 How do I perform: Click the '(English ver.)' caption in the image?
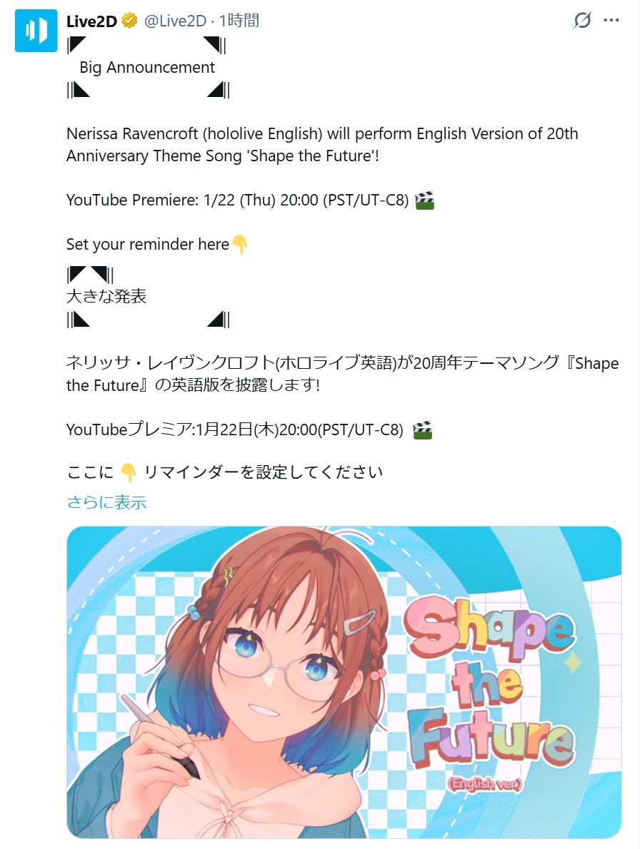tap(485, 783)
